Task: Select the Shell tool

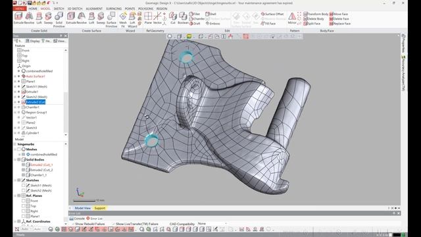Action: [x=210, y=14]
